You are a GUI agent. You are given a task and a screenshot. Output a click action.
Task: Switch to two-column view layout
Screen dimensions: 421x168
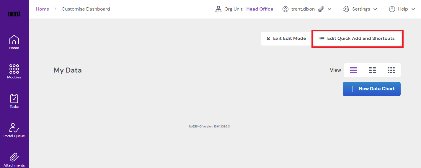(x=372, y=70)
